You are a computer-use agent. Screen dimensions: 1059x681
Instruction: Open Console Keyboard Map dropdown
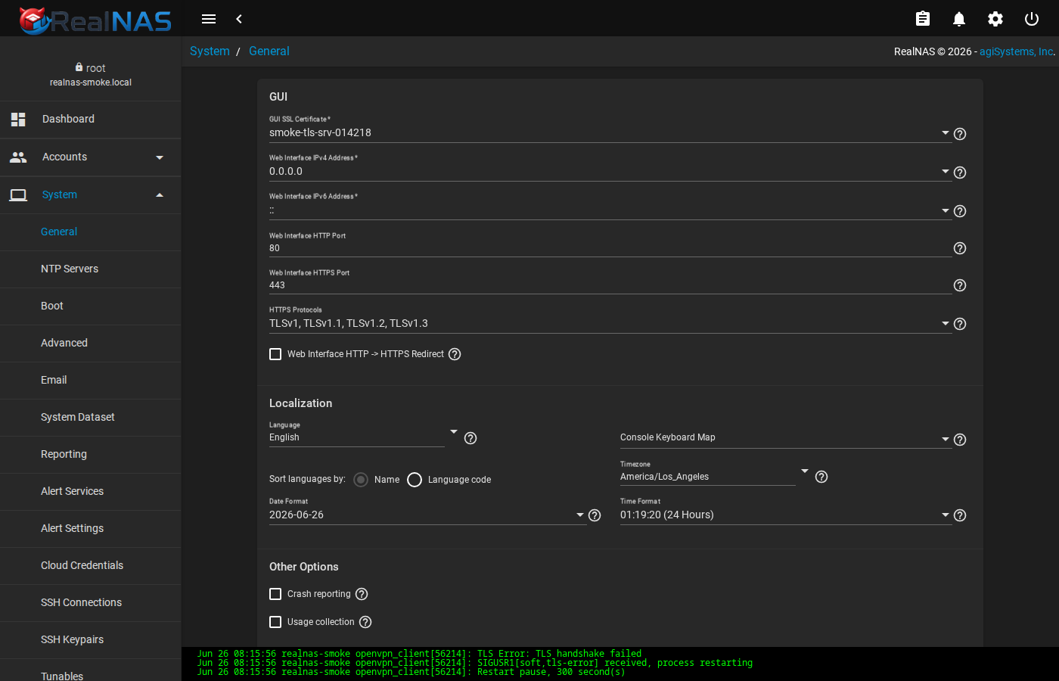tap(785, 438)
